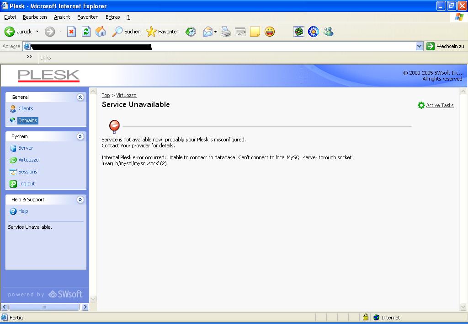Open the Datei menu
The image size is (468, 324).
click(10, 17)
